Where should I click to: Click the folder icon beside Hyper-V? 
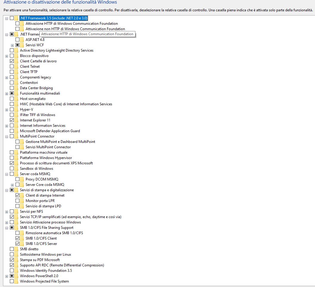click(16, 109)
